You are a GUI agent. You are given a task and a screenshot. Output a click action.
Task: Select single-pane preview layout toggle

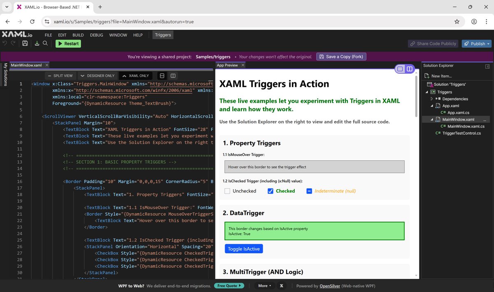coord(400,69)
